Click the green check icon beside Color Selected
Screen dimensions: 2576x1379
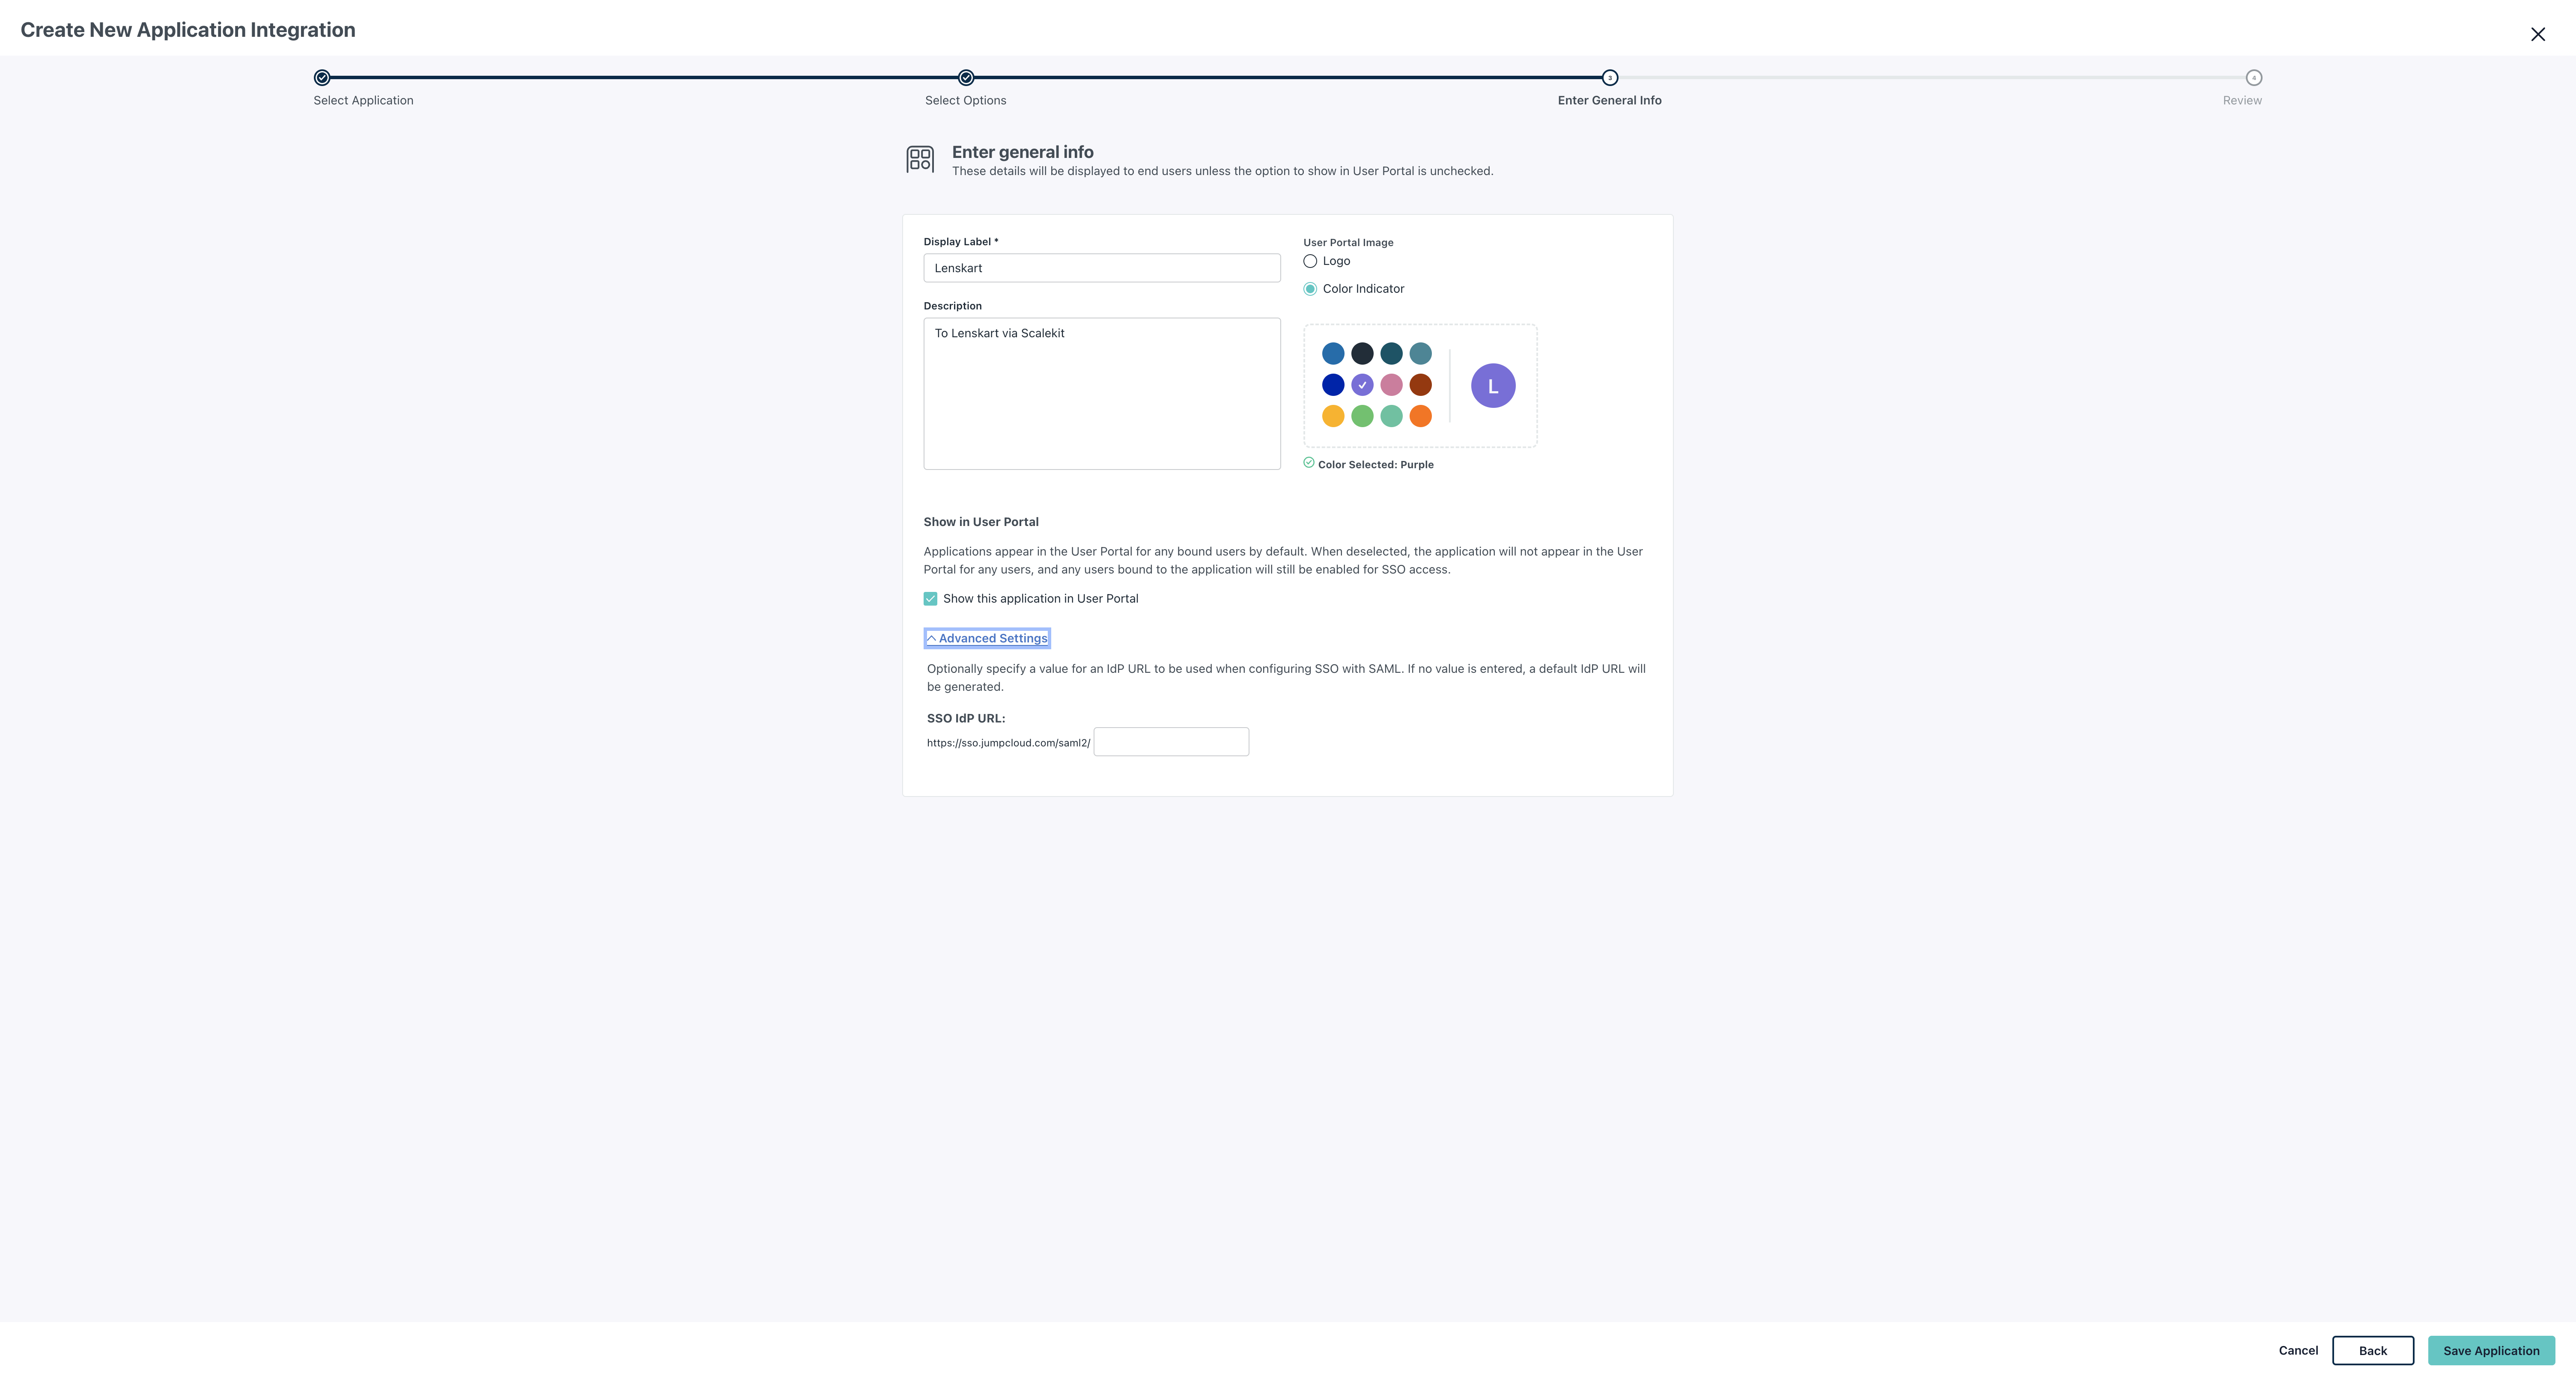coord(1308,463)
